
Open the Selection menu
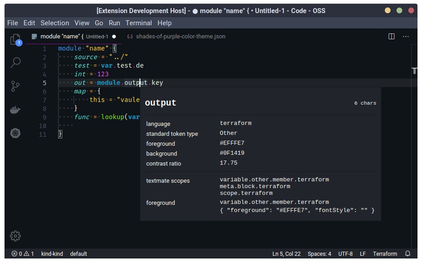pyautogui.click(x=55, y=23)
